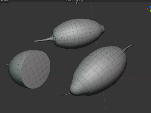Toggle proportional editing in header
This screenshot has height=113, width=151.
[x=82, y=1]
